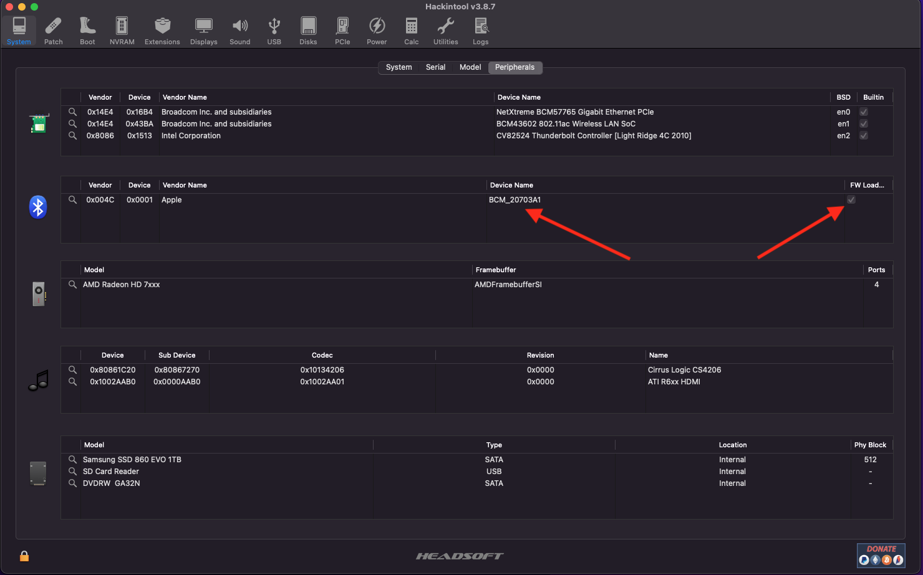Select the Samsung SSD 860 EVO 1TB row
This screenshot has height=575, width=923.
[x=477, y=460]
